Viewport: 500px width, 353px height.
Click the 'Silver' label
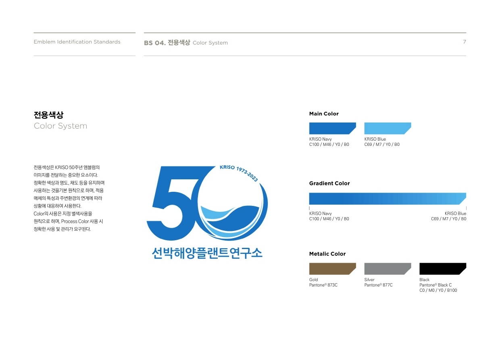[x=369, y=280]
